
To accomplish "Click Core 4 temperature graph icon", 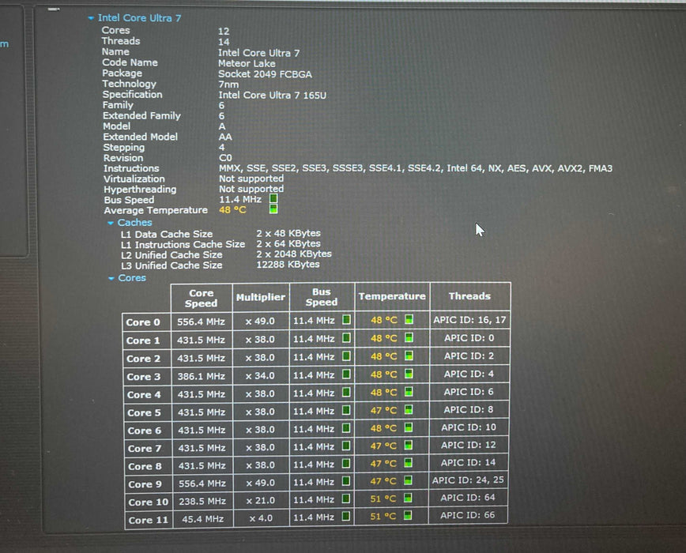I will [409, 392].
